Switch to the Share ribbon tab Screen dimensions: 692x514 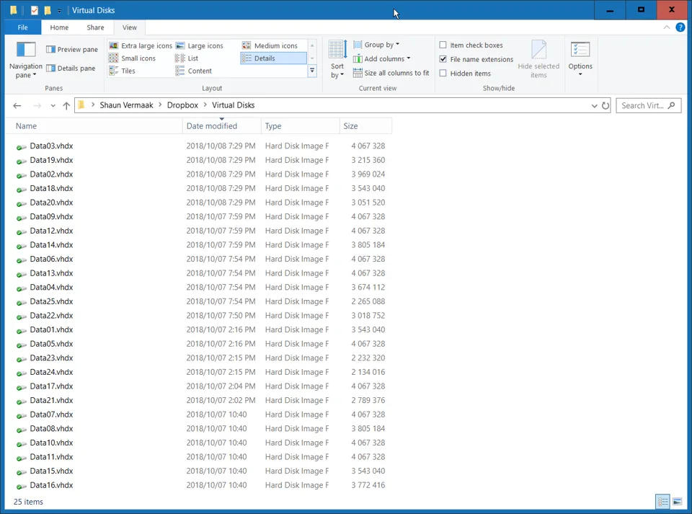point(95,27)
